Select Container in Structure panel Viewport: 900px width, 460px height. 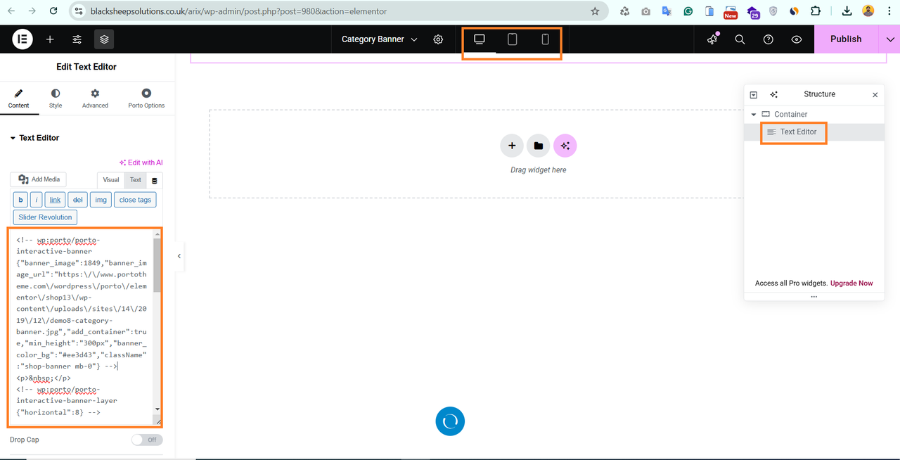(x=790, y=114)
